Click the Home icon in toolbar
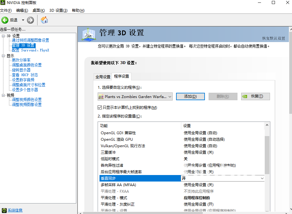This screenshot has height=214, width=292. click(44, 20)
